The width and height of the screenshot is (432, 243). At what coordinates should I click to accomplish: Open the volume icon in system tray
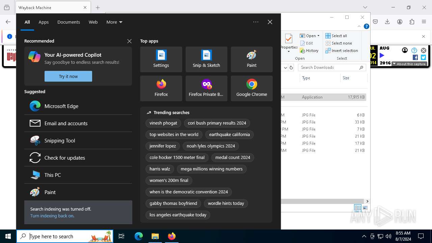[388, 236]
